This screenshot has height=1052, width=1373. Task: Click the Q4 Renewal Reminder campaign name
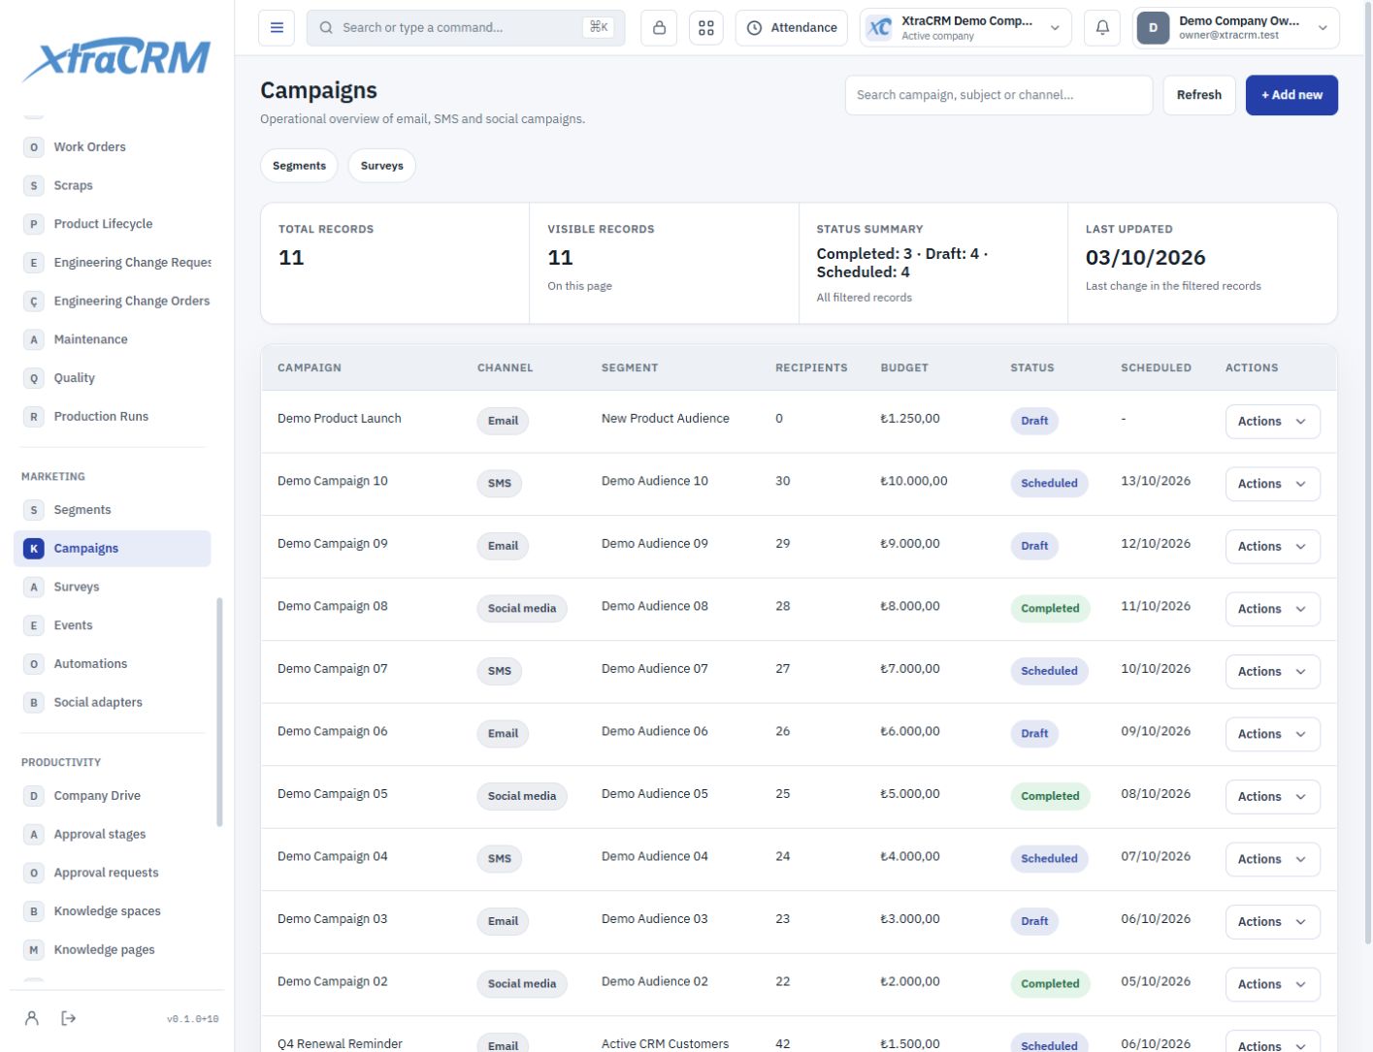coord(340,1044)
